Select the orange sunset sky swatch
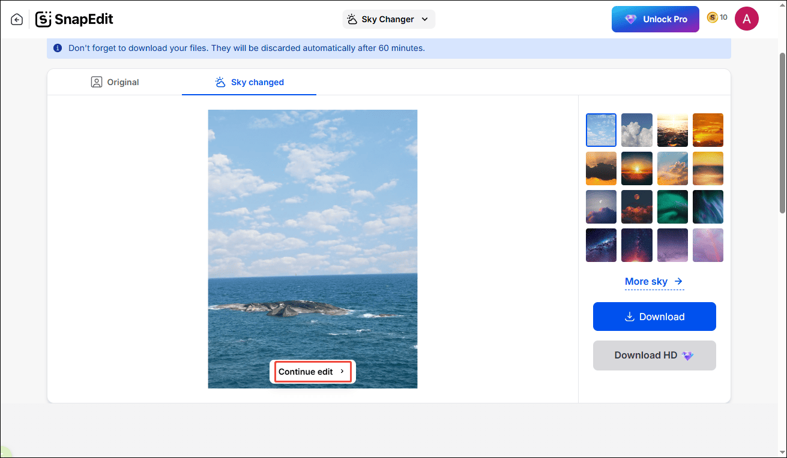The width and height of the screenshot is (787, 458). [x=708, y=130]
